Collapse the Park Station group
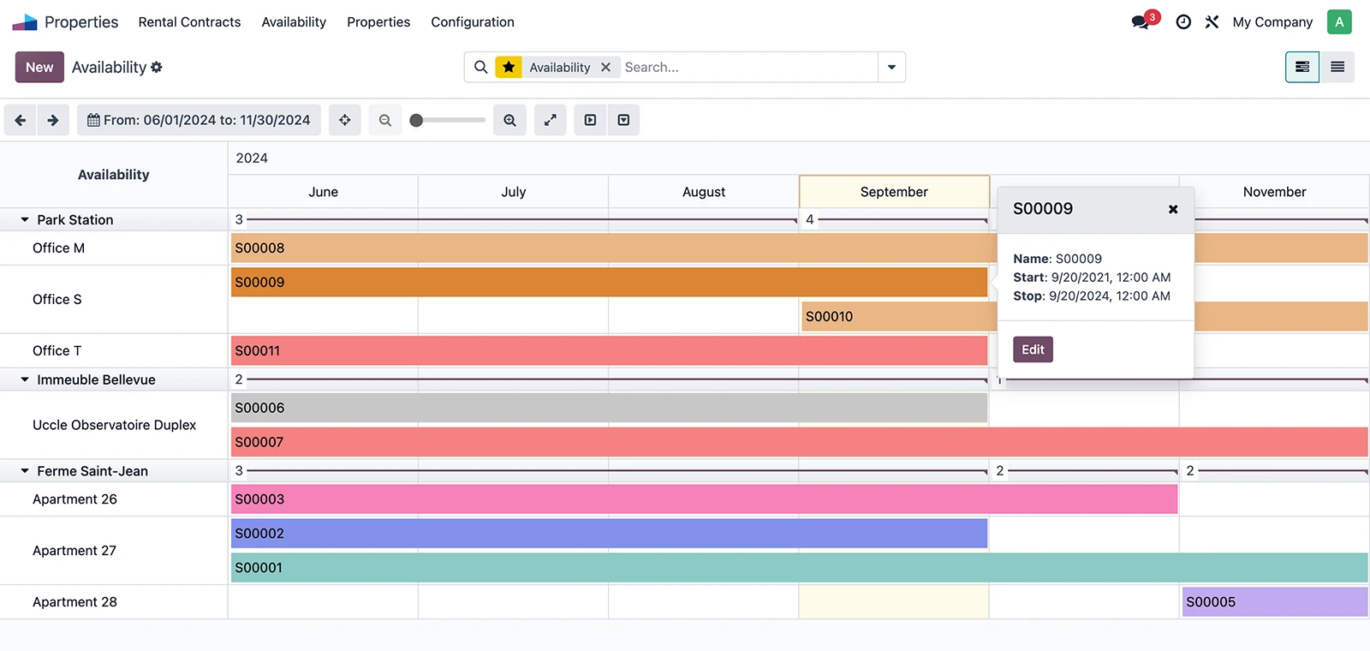The height and width of the screenshot is (651, 1370). 25,220
